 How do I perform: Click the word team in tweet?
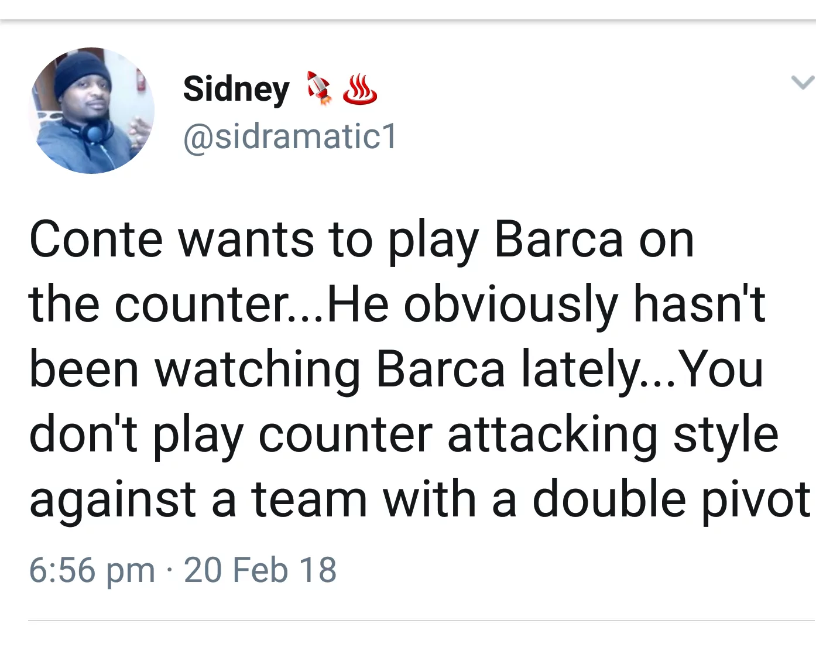pyautogui.click(x=310, y=499)
